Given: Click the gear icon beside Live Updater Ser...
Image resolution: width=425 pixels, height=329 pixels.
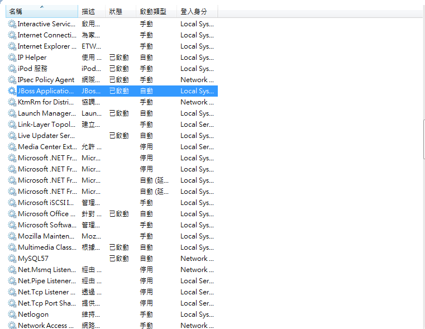Looking at the screenshot, I should (x=12, y=136).
